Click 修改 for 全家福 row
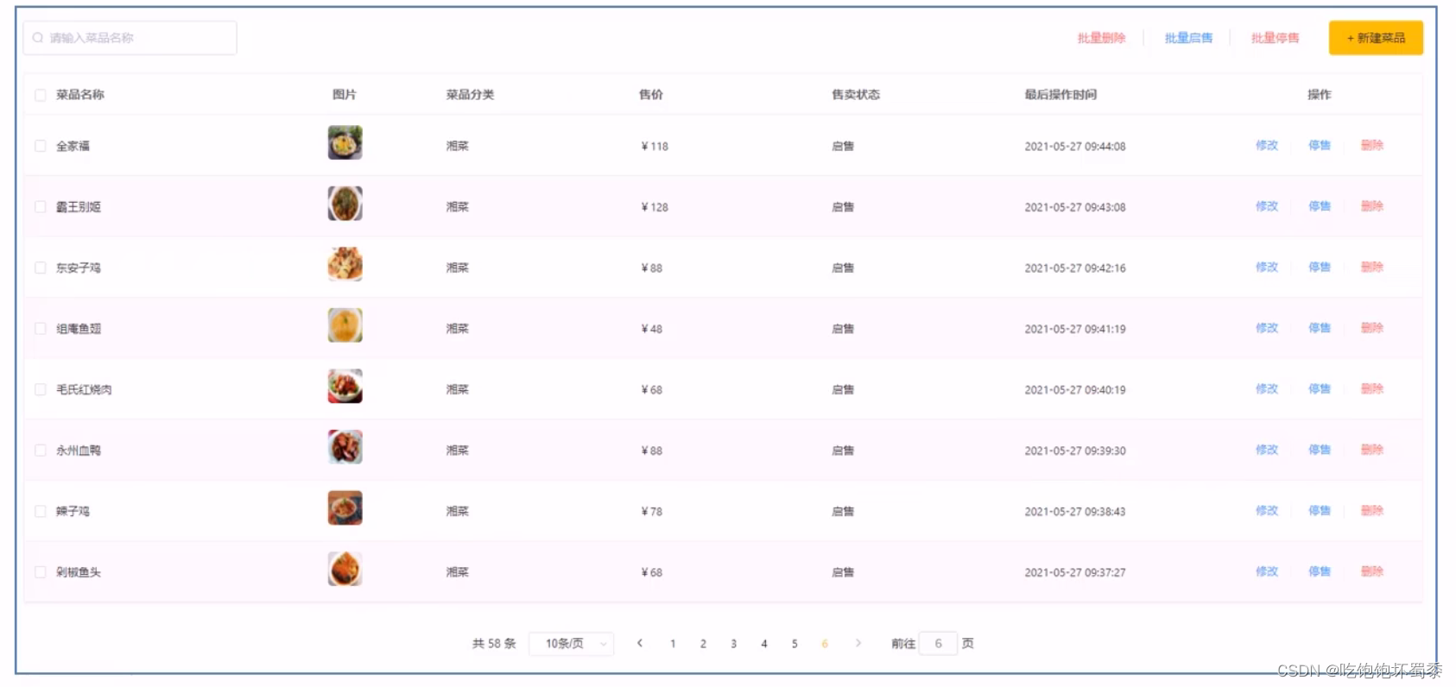The image size is (1456, 687). click(x=1267, y=146)
